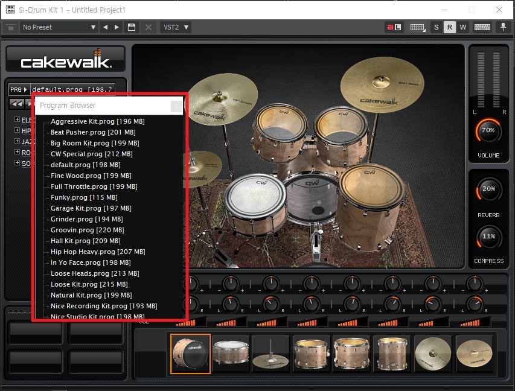The image size is (515, 391).
Task: Select Full Throttle.prog [199 MB]
Action: 94,186
